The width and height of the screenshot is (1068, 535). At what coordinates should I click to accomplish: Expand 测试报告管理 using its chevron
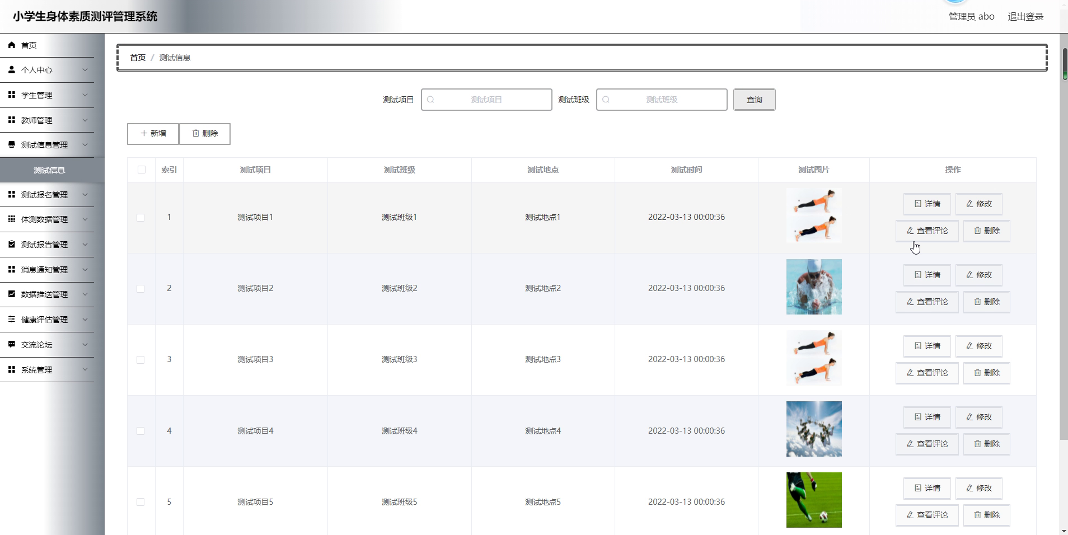click(x=85, y=245)
